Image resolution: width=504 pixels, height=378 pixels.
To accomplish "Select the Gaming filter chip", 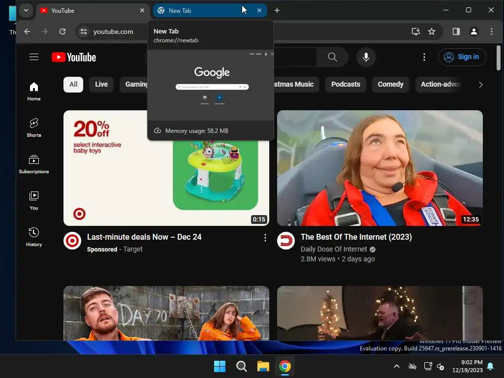I will 134,84.
